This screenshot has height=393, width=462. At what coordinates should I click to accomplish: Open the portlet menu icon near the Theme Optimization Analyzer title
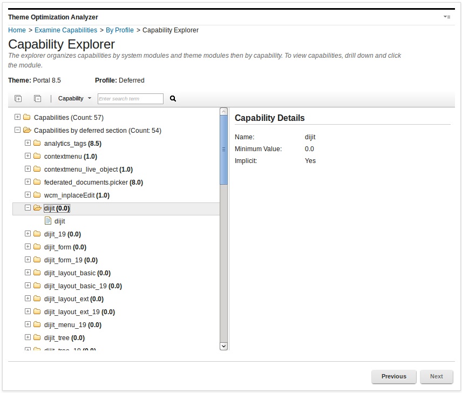coord(447,17)
